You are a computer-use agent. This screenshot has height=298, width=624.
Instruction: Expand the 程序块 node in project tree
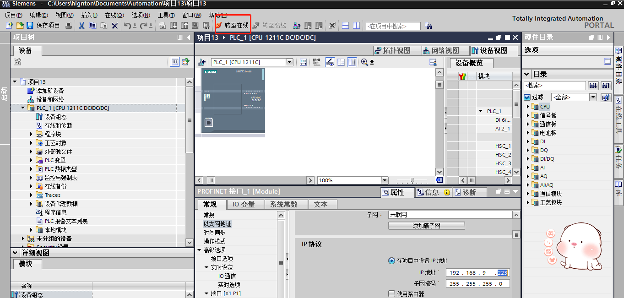pos(32,134)
